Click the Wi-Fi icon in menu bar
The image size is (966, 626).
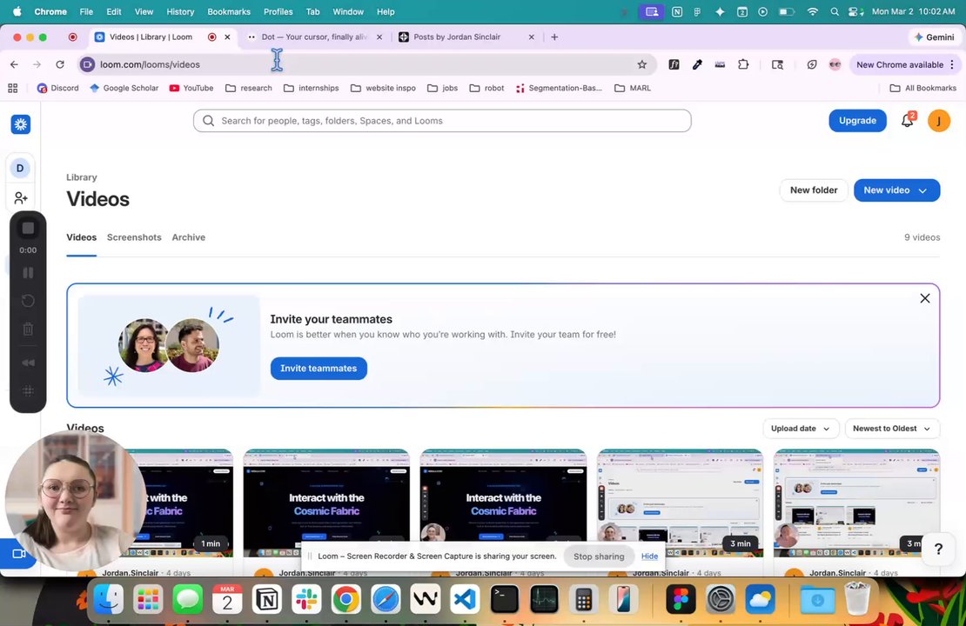coord(813,11)
